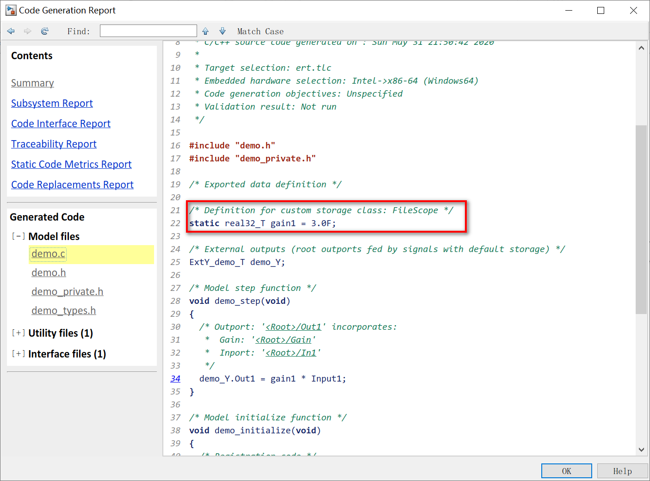
Task: Click the 'Validation result: Not run' comment line
Action: coord(266,107)
